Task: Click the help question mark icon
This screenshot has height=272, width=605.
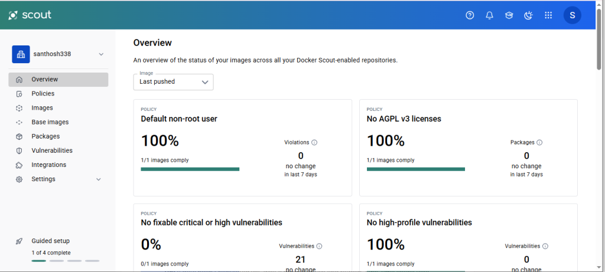Action: [x=470, y=15]
